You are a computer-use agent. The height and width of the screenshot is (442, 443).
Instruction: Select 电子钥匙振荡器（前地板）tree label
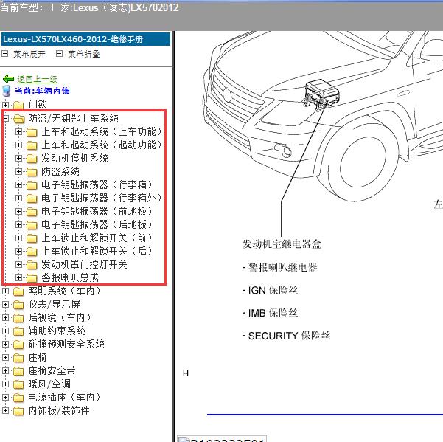pyautogui.click(x=97, y=211)
